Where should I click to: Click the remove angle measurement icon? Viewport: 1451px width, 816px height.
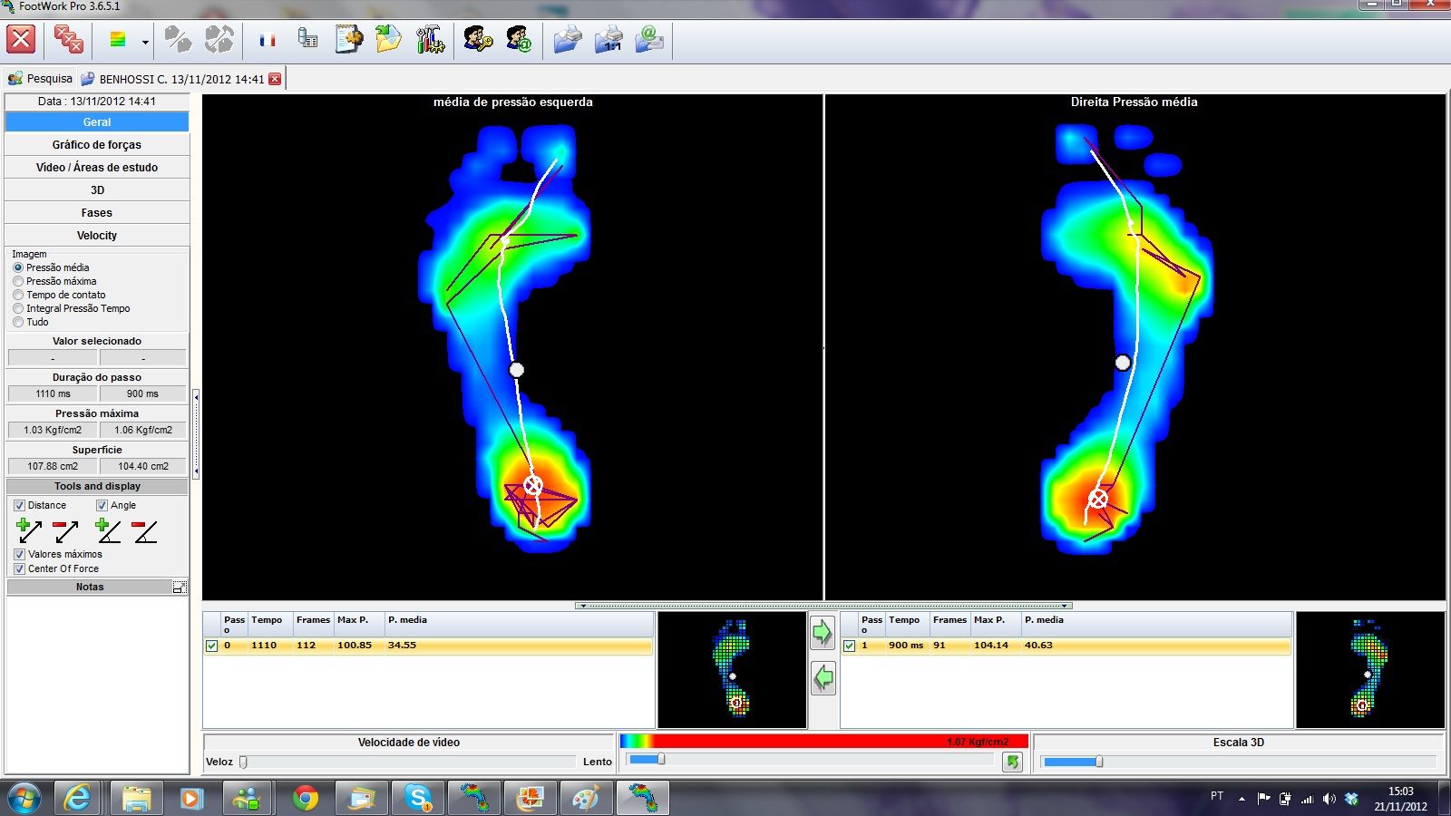pos(144,530)
